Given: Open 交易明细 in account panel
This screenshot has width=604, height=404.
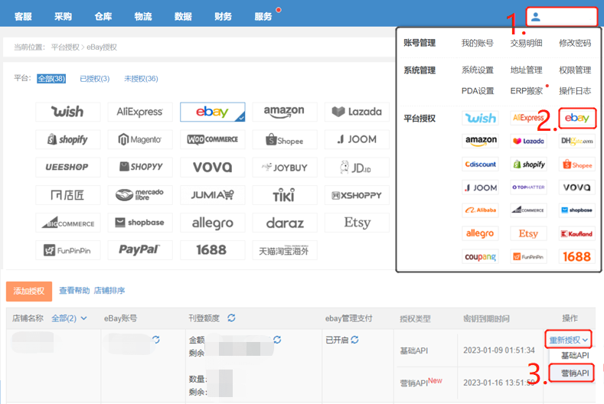Looking at the screenshot, I should (526, 43).
